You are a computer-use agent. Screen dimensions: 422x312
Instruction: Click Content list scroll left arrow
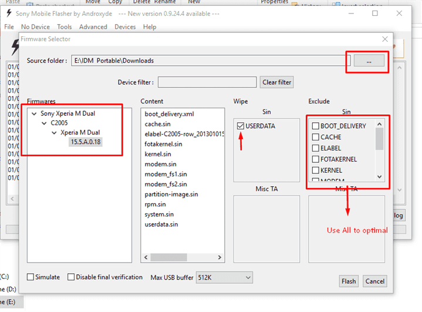coord(146,257)
